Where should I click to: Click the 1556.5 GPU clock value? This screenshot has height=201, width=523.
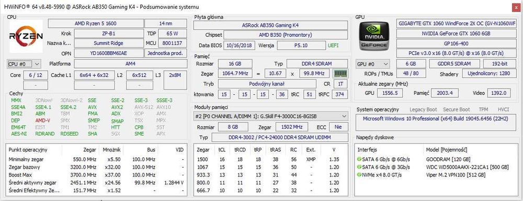click(391, 93)
